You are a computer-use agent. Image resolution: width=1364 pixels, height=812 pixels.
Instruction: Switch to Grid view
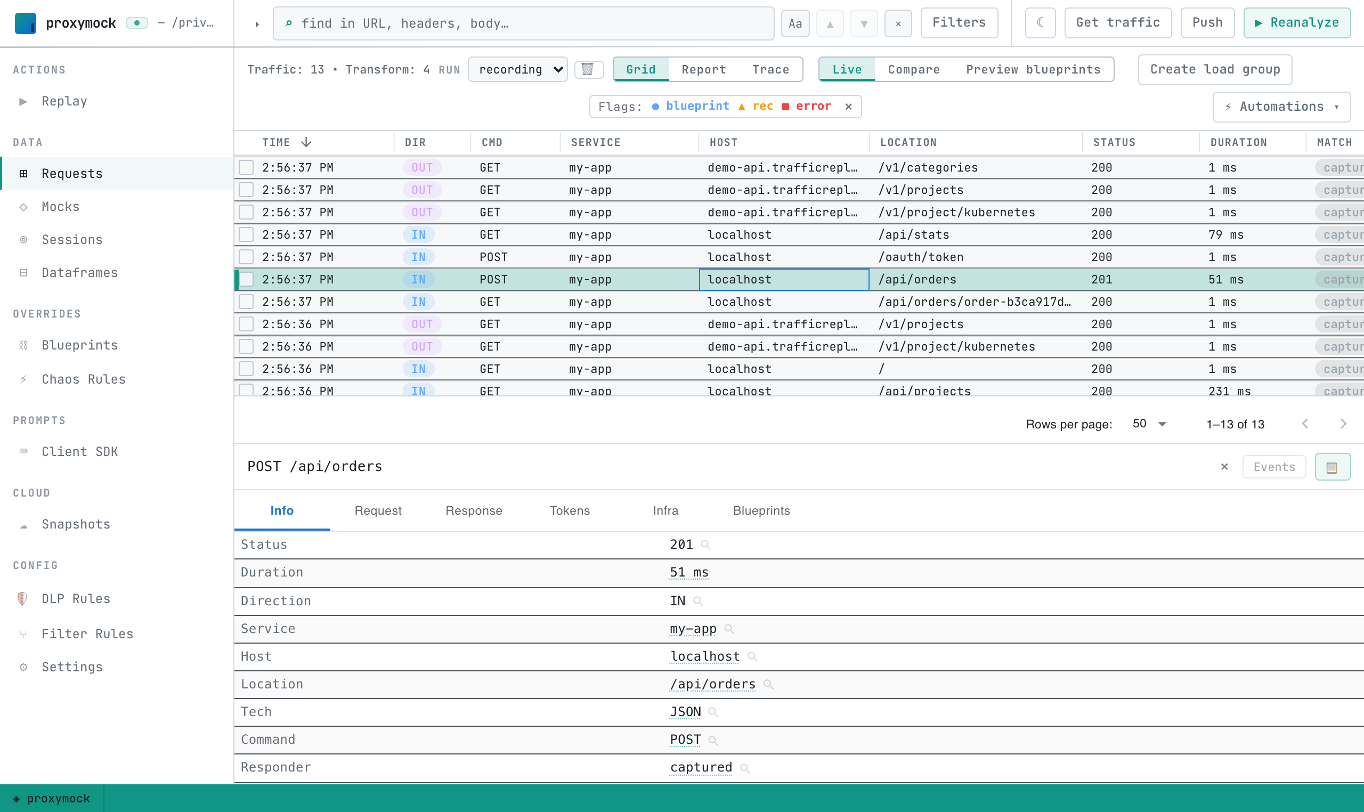coord(640,69)
